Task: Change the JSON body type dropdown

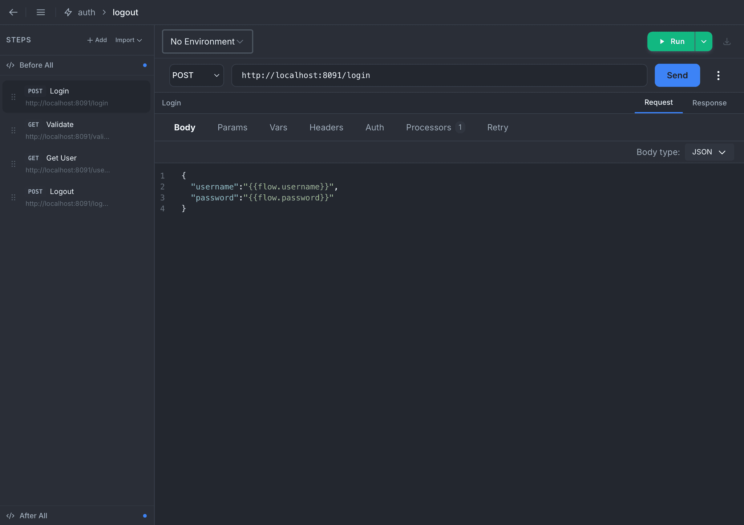Action: [x=709, y=152]
